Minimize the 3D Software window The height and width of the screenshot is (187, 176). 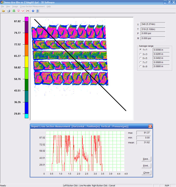click(x=165, y=2)
